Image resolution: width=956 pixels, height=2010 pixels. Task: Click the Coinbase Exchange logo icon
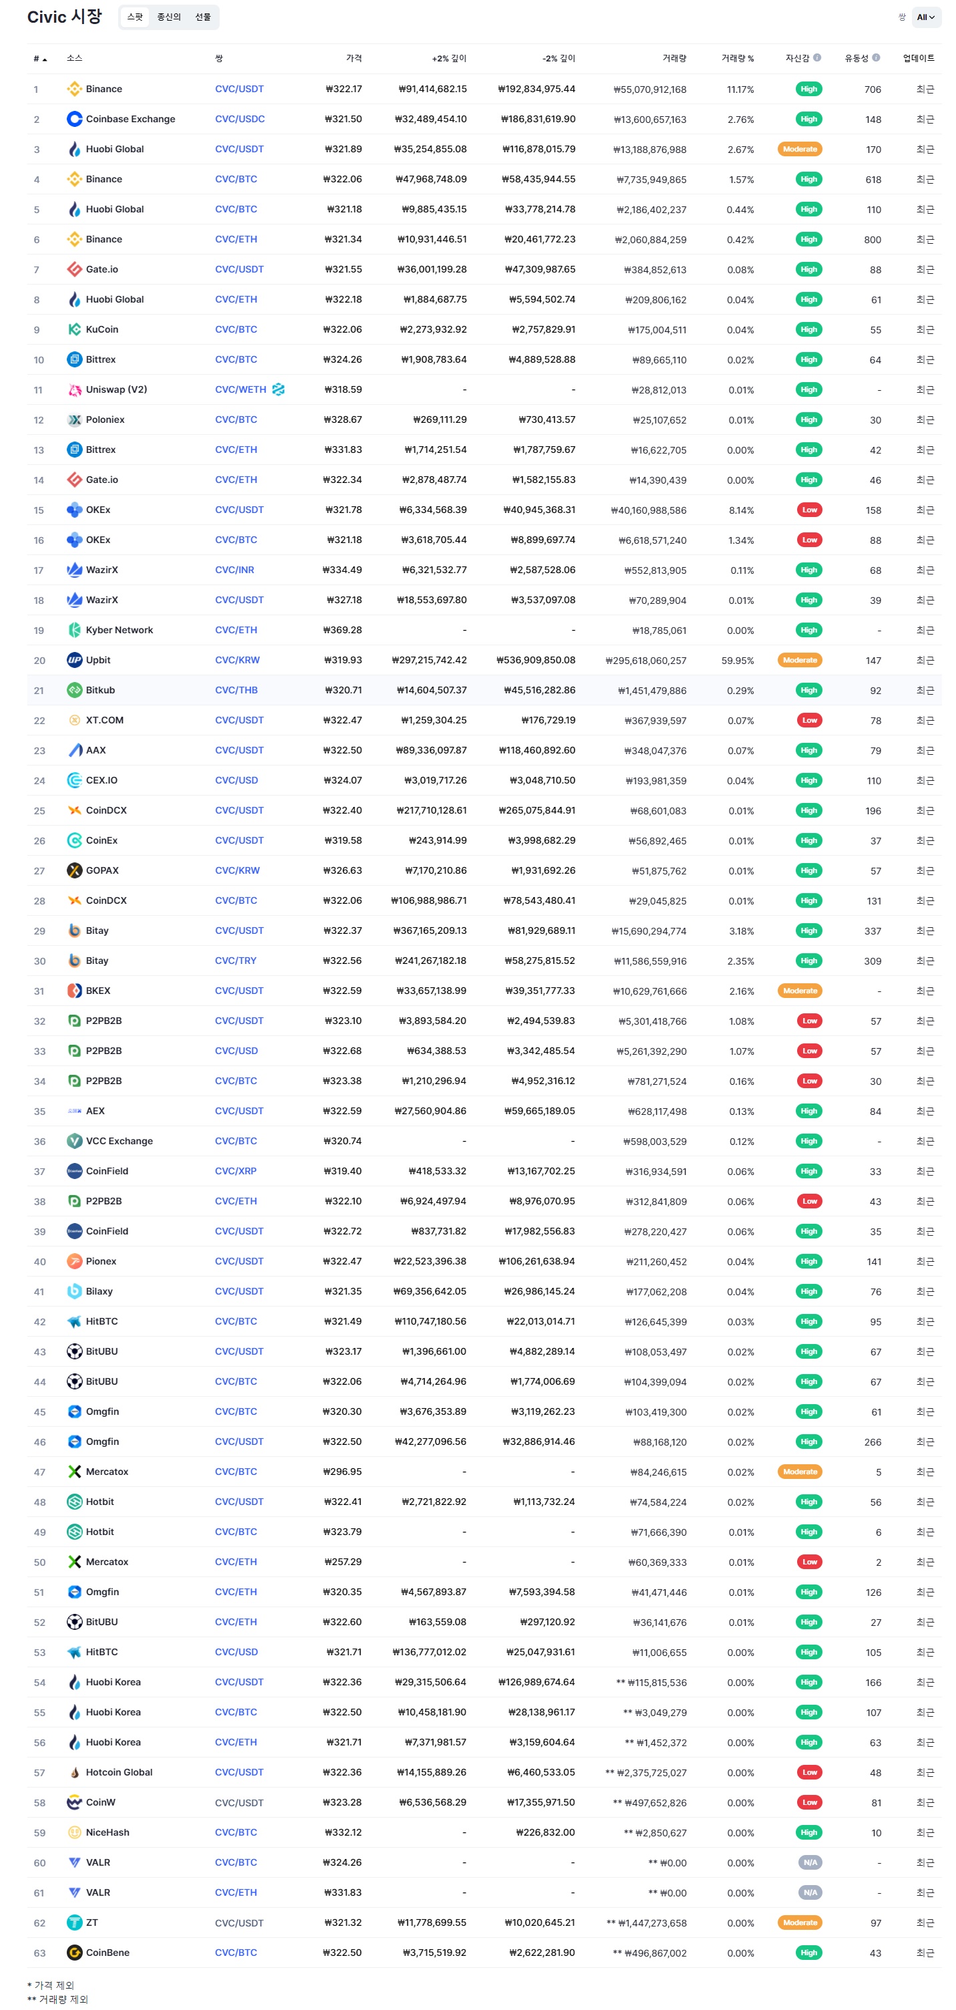pos(74,119)
